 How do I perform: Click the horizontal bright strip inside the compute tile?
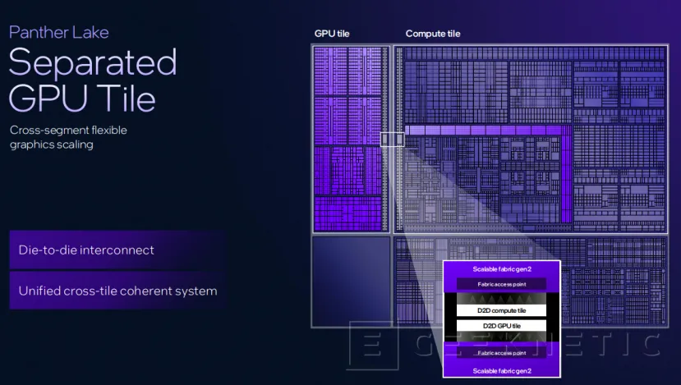tap(485, 131)
